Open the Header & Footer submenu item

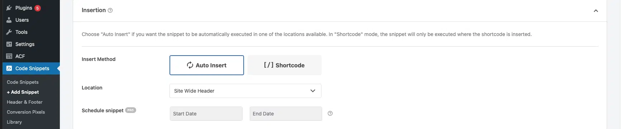tap(25, 102)
